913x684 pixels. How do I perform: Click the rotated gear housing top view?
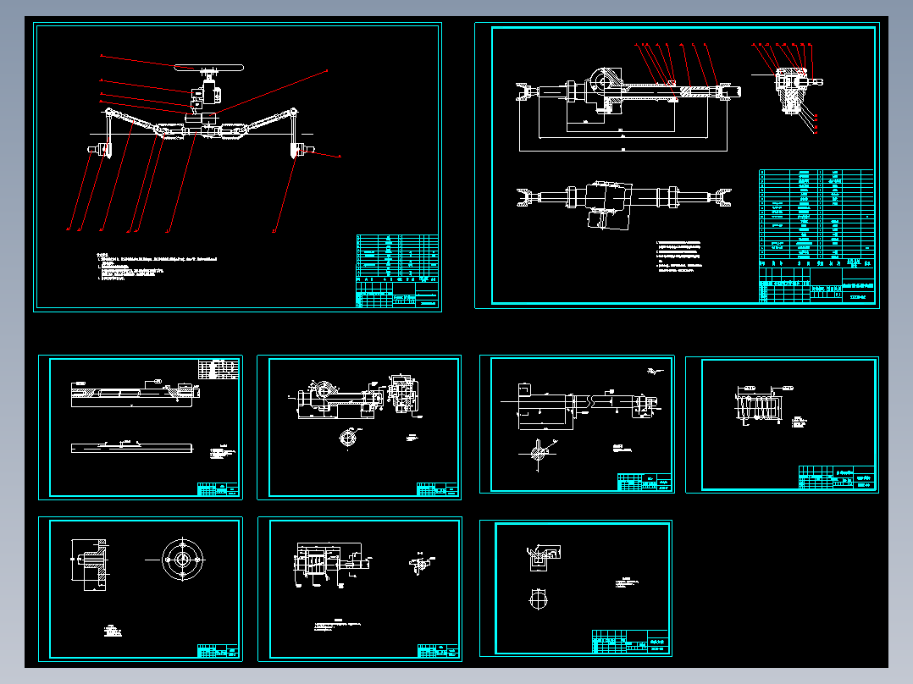(609, 205)
